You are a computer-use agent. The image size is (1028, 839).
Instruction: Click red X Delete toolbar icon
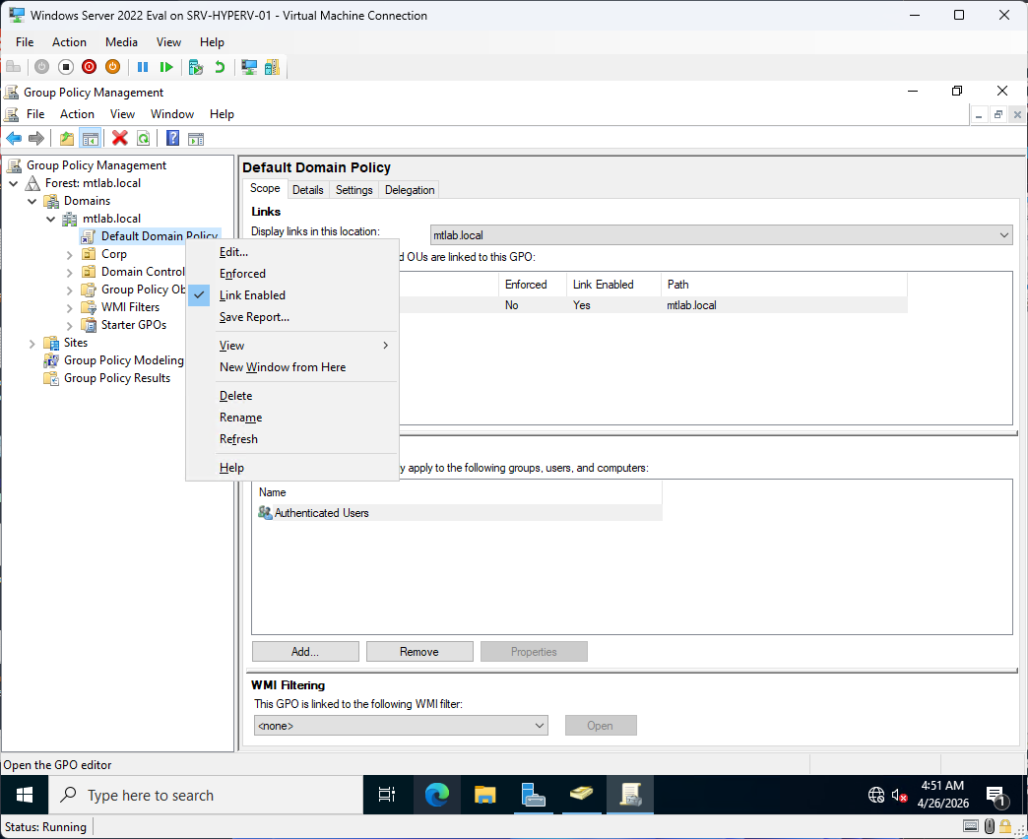120,138
